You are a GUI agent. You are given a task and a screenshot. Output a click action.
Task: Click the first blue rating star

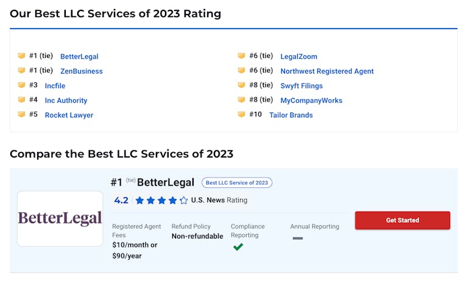click(x=139, y=200)
